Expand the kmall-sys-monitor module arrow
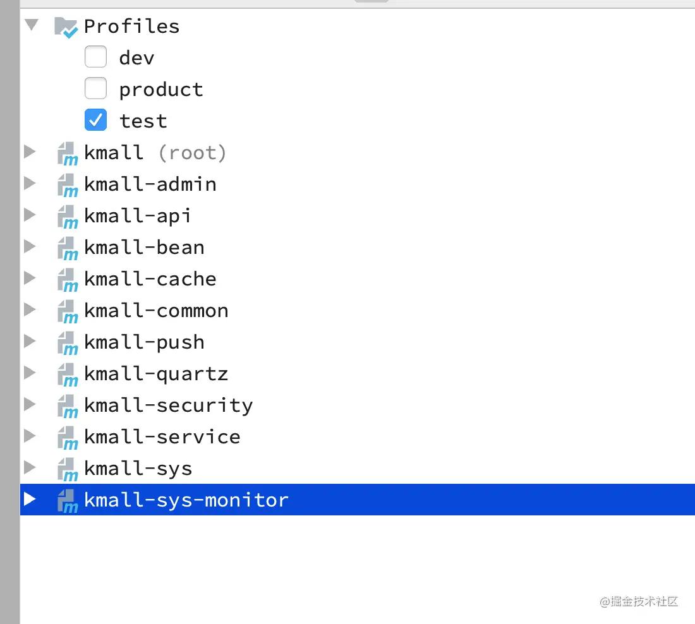The height and width of the screenshot is (624, 695). click(30, 499)
